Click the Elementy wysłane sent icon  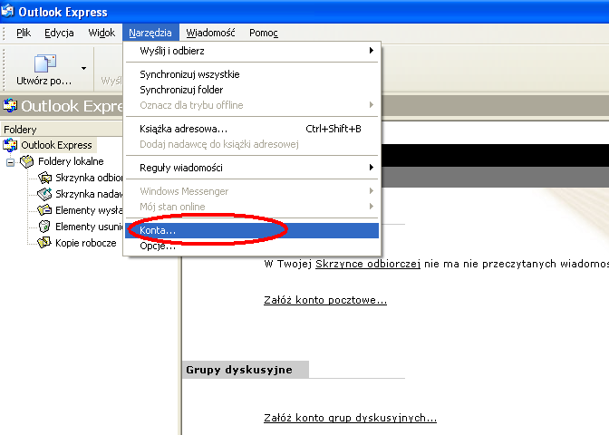point(44,210)
